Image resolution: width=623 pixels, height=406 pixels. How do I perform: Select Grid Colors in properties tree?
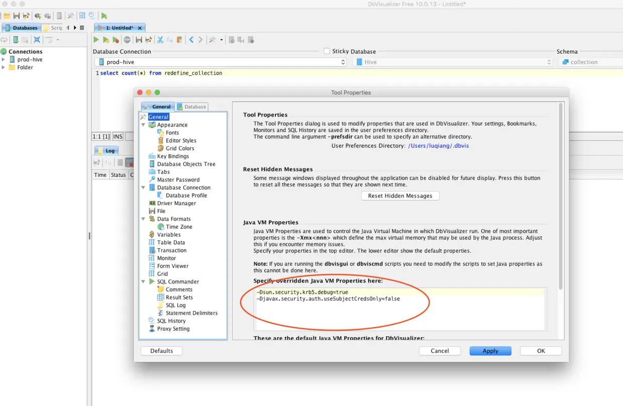pos(180,148)
